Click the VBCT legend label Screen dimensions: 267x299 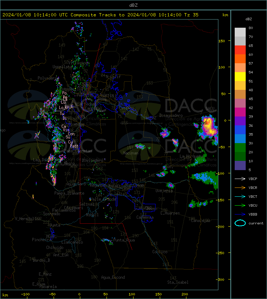(253, 197)
